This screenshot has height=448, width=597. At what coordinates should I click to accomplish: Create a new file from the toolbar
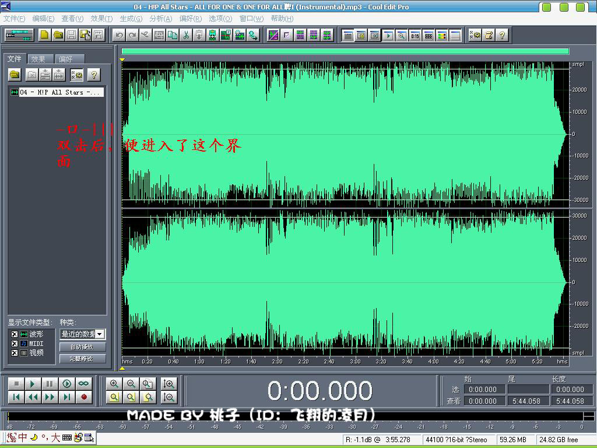point(44,35)
